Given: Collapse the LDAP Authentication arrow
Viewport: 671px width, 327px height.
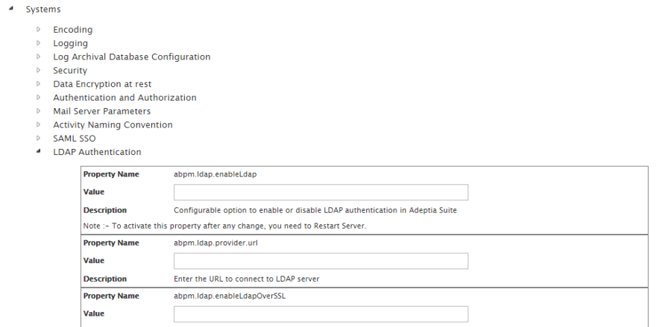Looking at the screenshot, I should pos(38,152).
